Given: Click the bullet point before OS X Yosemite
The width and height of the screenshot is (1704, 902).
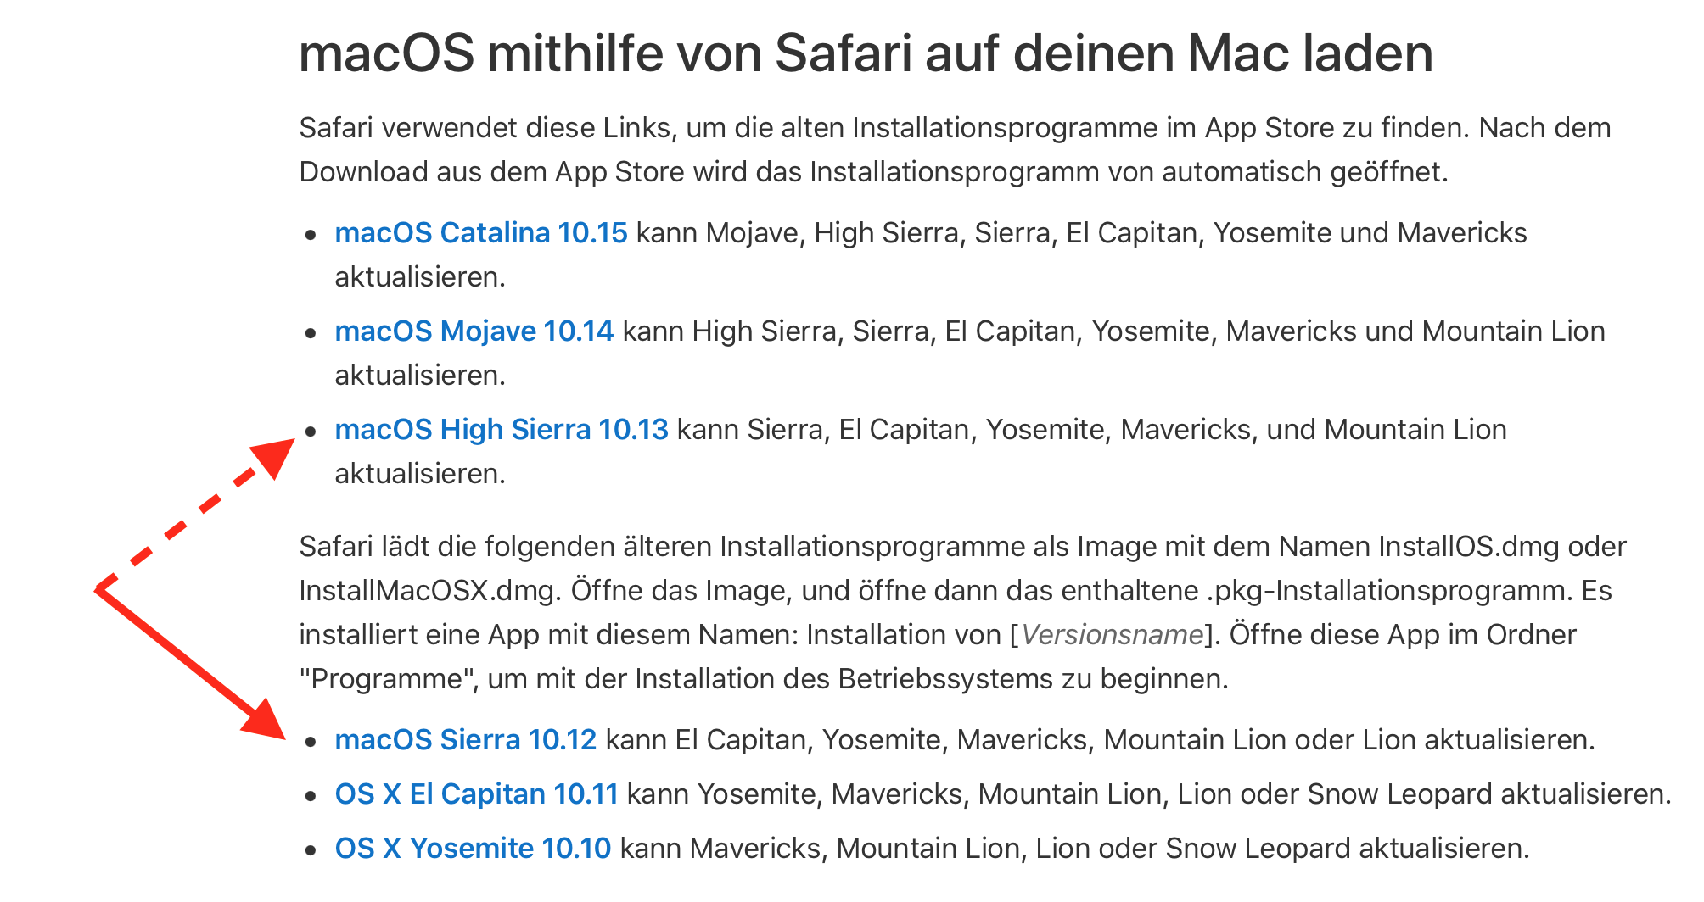Looking at the screenshot, I should 311,850.
